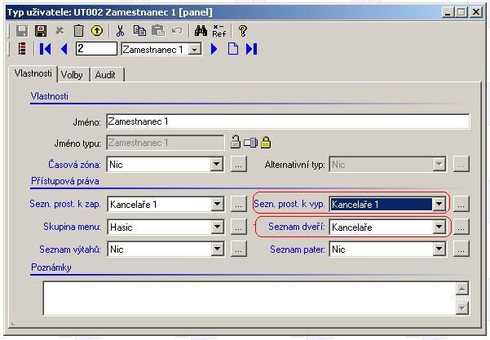The height and width of the screenshot is (340, 490).
Task: Click the trash can delete icon
Action: [x=78, y=30]
